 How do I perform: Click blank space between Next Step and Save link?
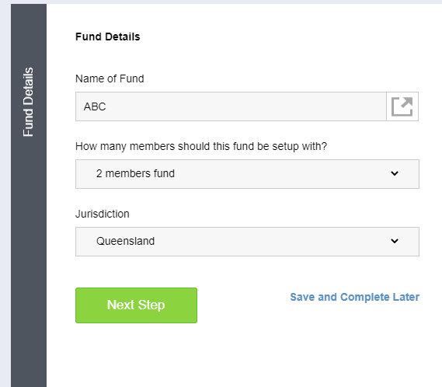[x=242, y=305]
